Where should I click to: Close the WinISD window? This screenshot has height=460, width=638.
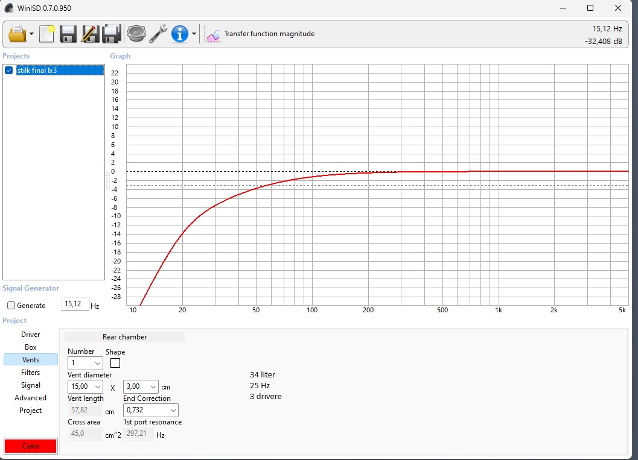[618, 8]
